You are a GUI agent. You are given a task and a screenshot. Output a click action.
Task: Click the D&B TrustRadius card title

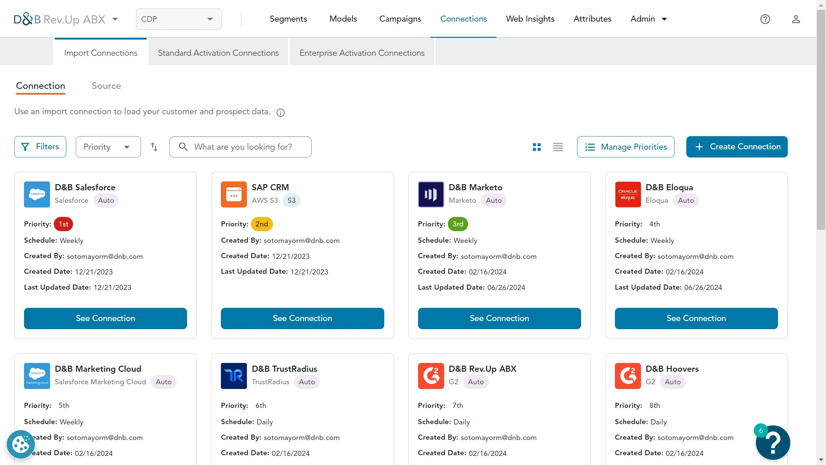[284, 369]
